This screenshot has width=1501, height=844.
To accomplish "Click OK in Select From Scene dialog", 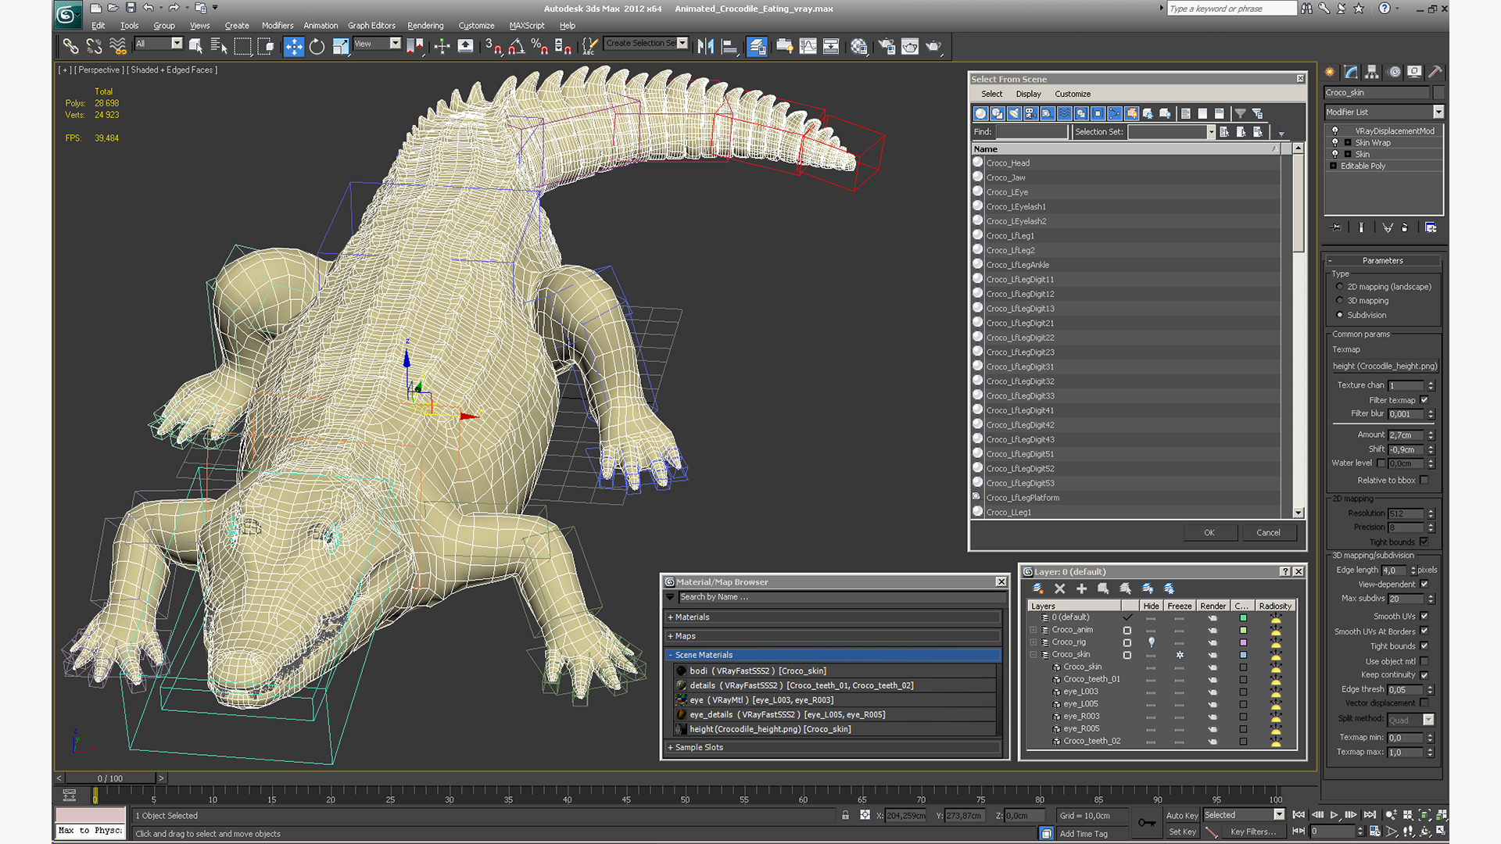I will (1209, 533).
